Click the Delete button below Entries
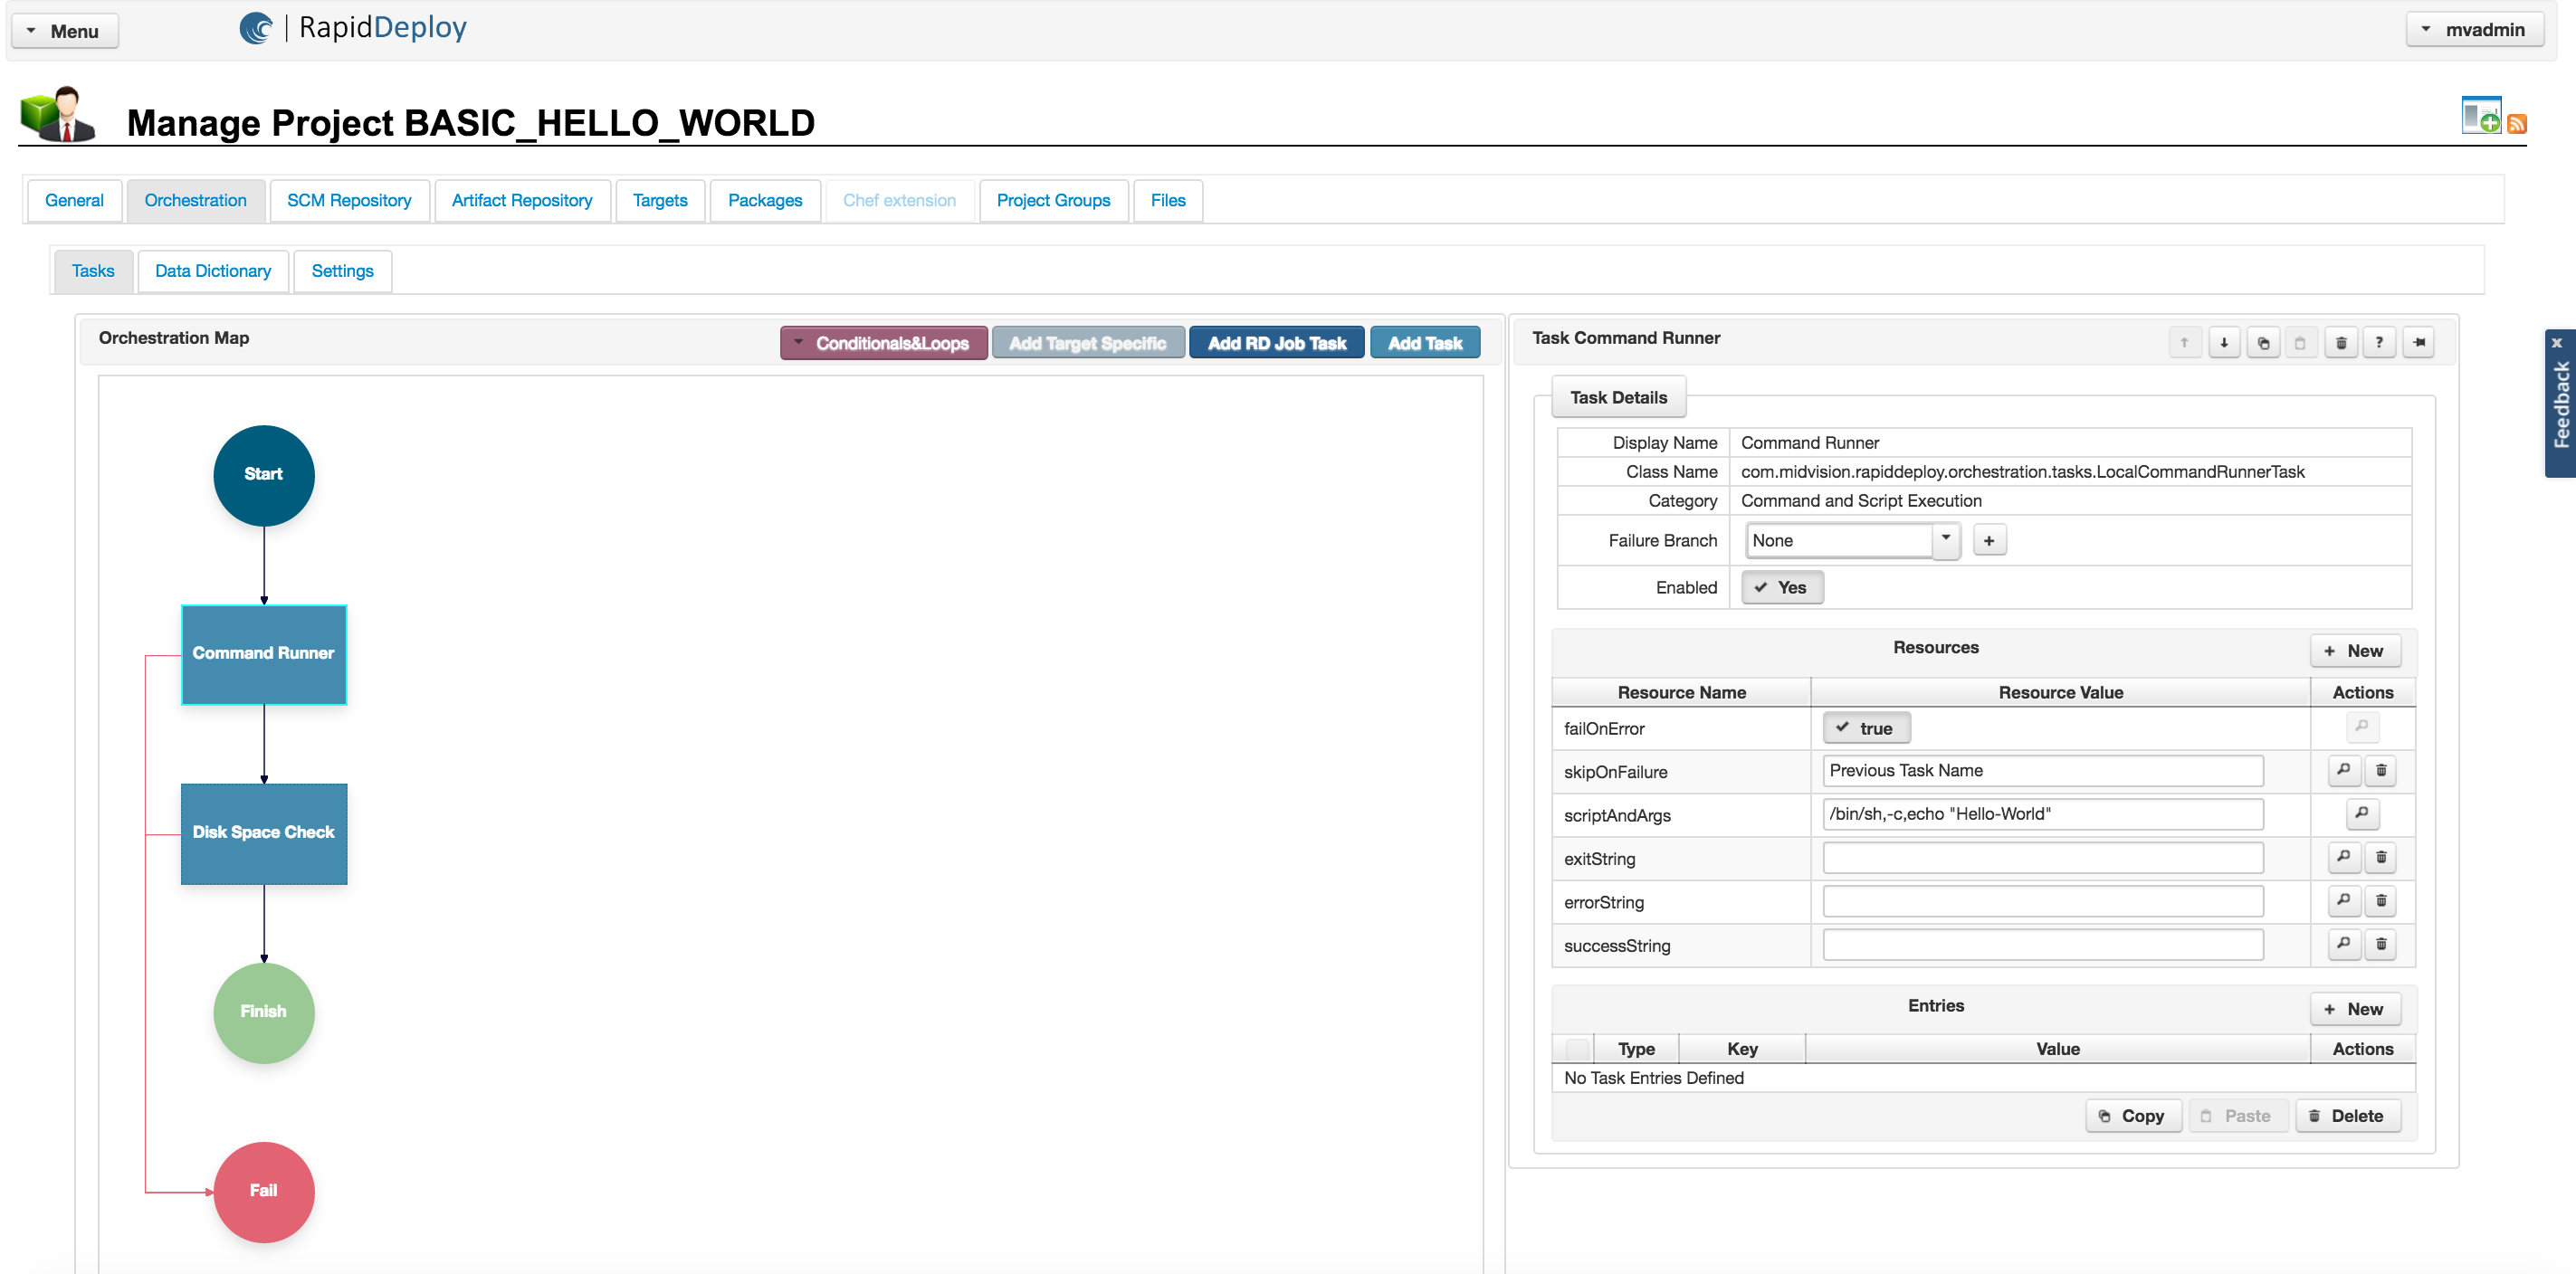This screenshot has height=1274, width=2576. [x=2347, y=1116]
